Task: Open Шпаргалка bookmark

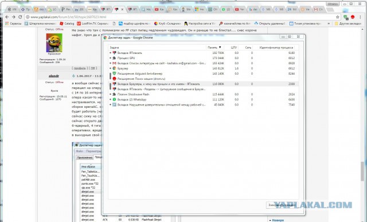Action: [40, 24]
